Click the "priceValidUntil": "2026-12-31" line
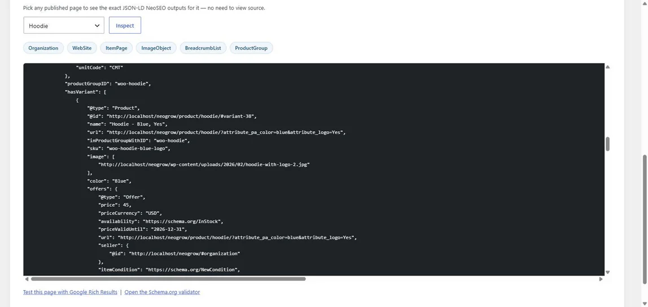This screenshot has width=648, height=307. (x=143, y=229)
